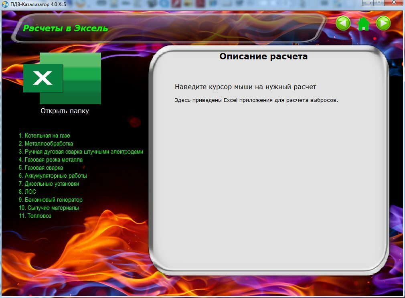This screenshot has width=405, height=298.
Task: Open the 'Открыть папку' link
Action: click(x=65, y=111)
